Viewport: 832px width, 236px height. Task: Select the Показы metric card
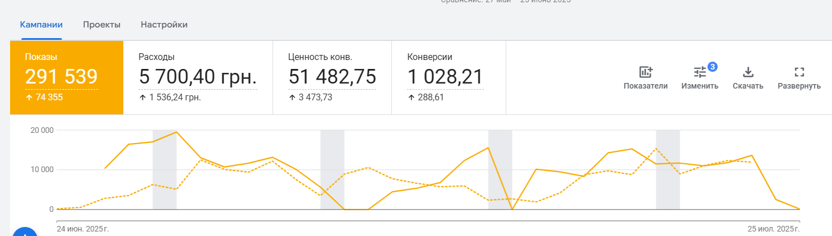tap(67, 77)
